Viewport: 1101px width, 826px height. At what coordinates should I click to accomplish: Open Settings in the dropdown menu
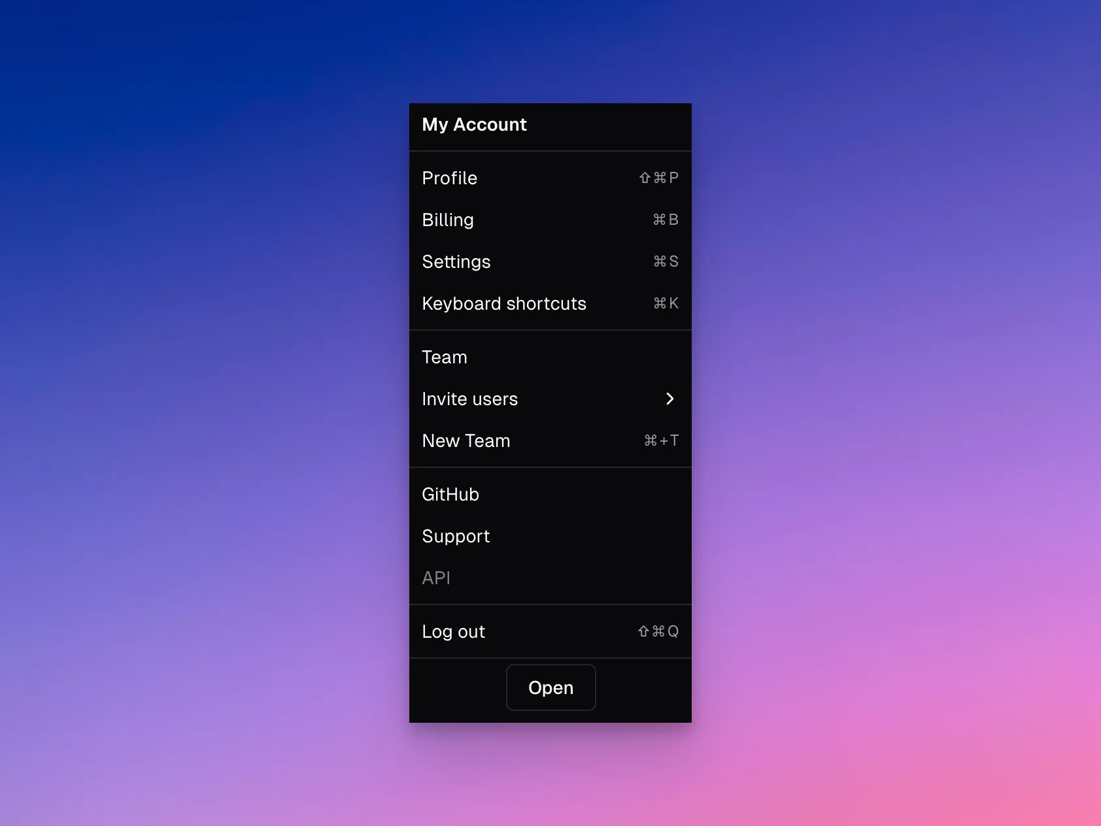[x=550, y=261]
